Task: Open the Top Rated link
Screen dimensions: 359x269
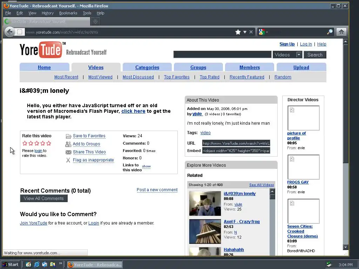Action: [x=210, y=77]
